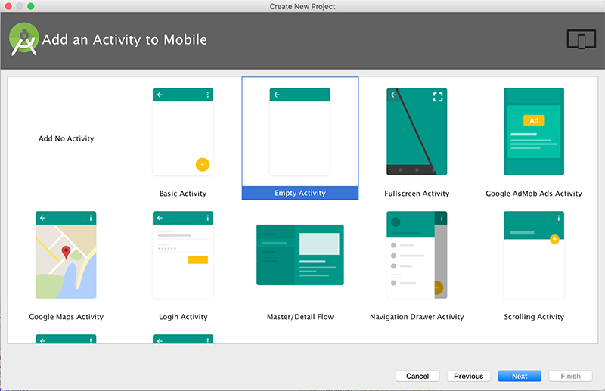Click the Next button
Screen dimensions: 605x391
pos(519,376)
